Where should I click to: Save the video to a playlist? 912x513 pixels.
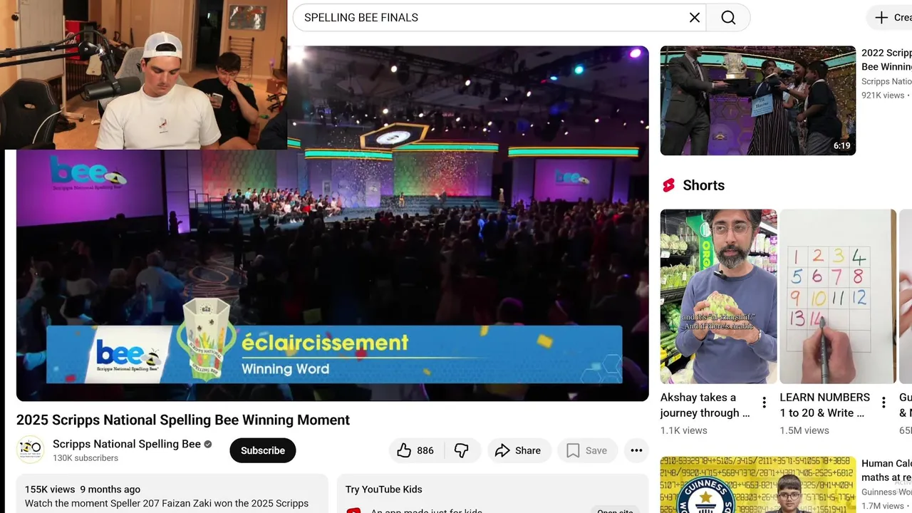[x=587, y=450]
